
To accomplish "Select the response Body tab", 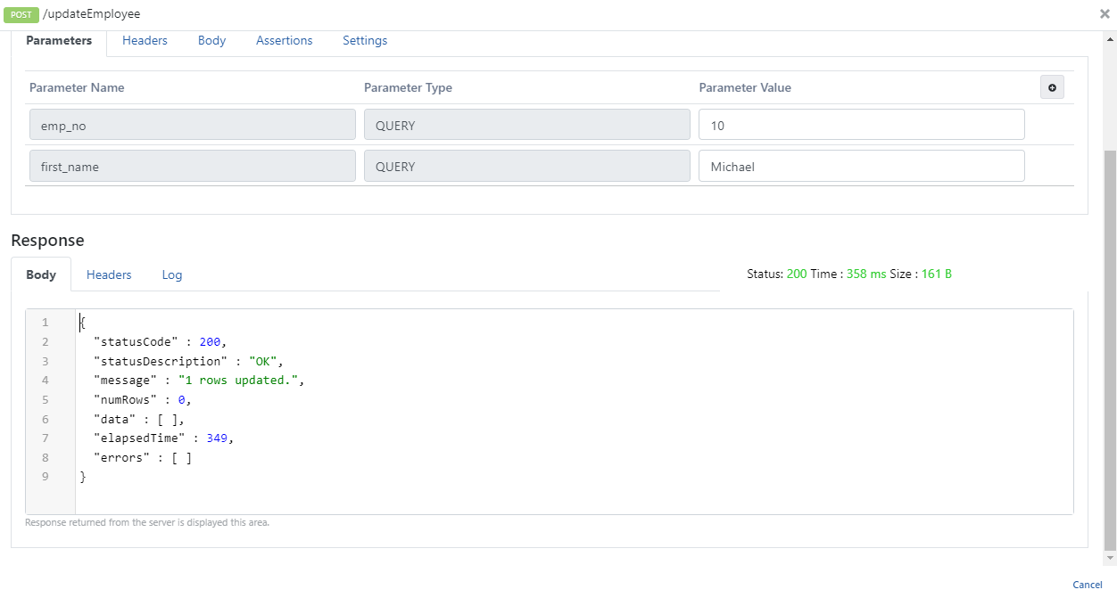I will pos(41,274).
